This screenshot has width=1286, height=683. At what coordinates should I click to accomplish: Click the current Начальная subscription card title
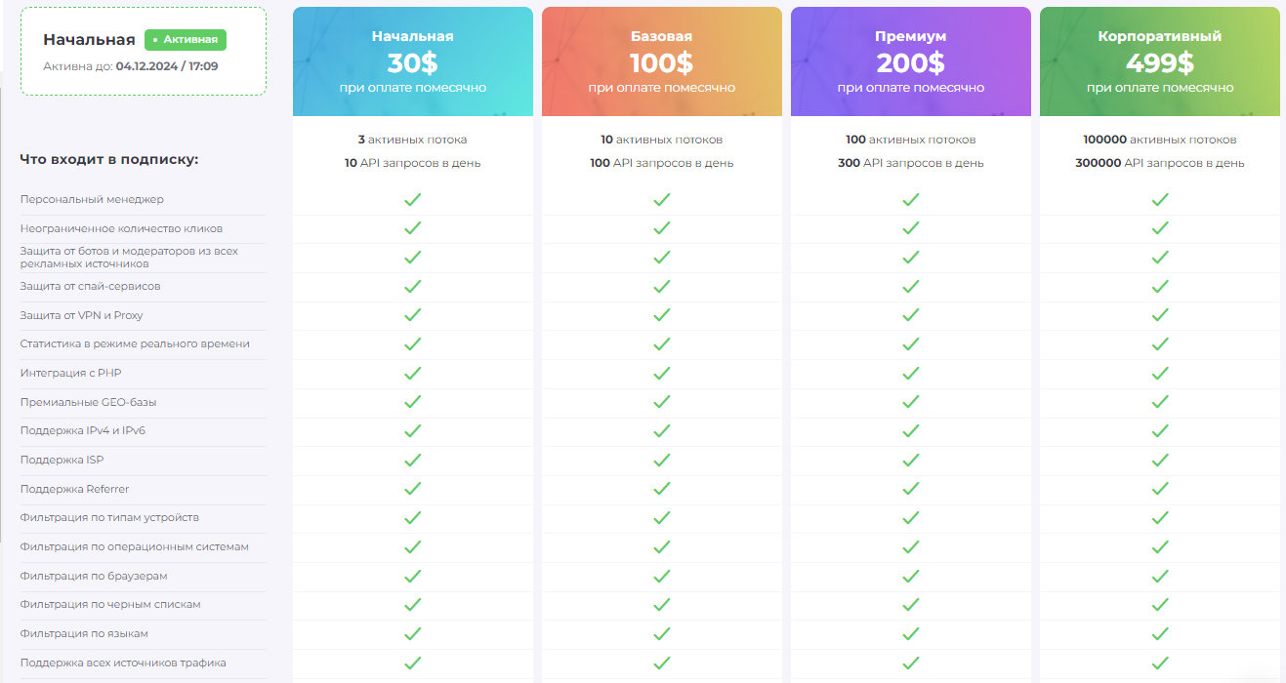[89, 40]
